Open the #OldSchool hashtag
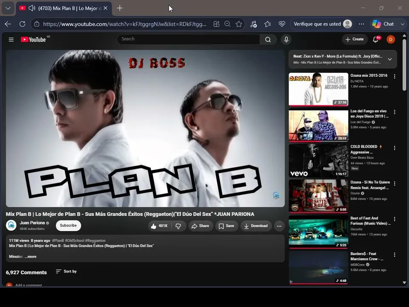409x307 pixels. pyautogui.click(x=75, y=240)
